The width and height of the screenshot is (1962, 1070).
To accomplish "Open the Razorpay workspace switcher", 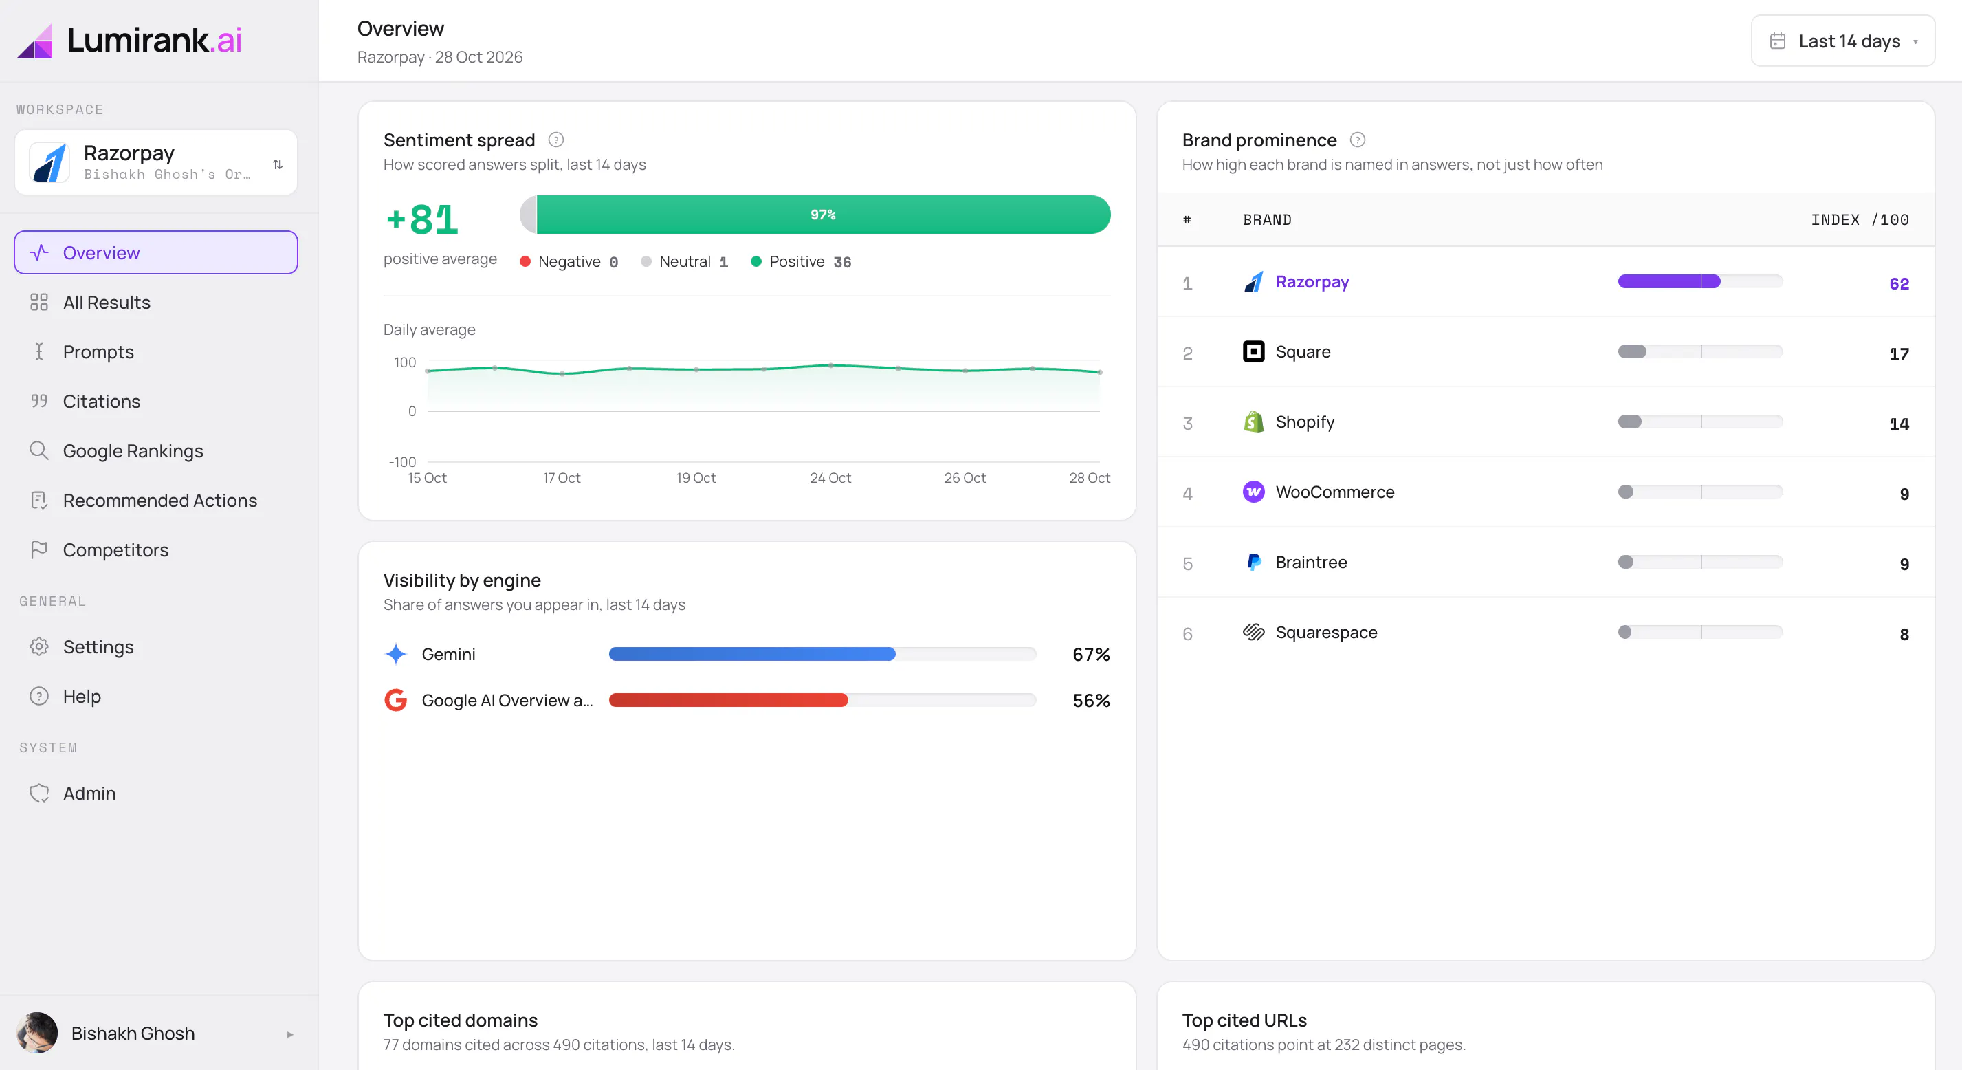I will click(155, 162).
